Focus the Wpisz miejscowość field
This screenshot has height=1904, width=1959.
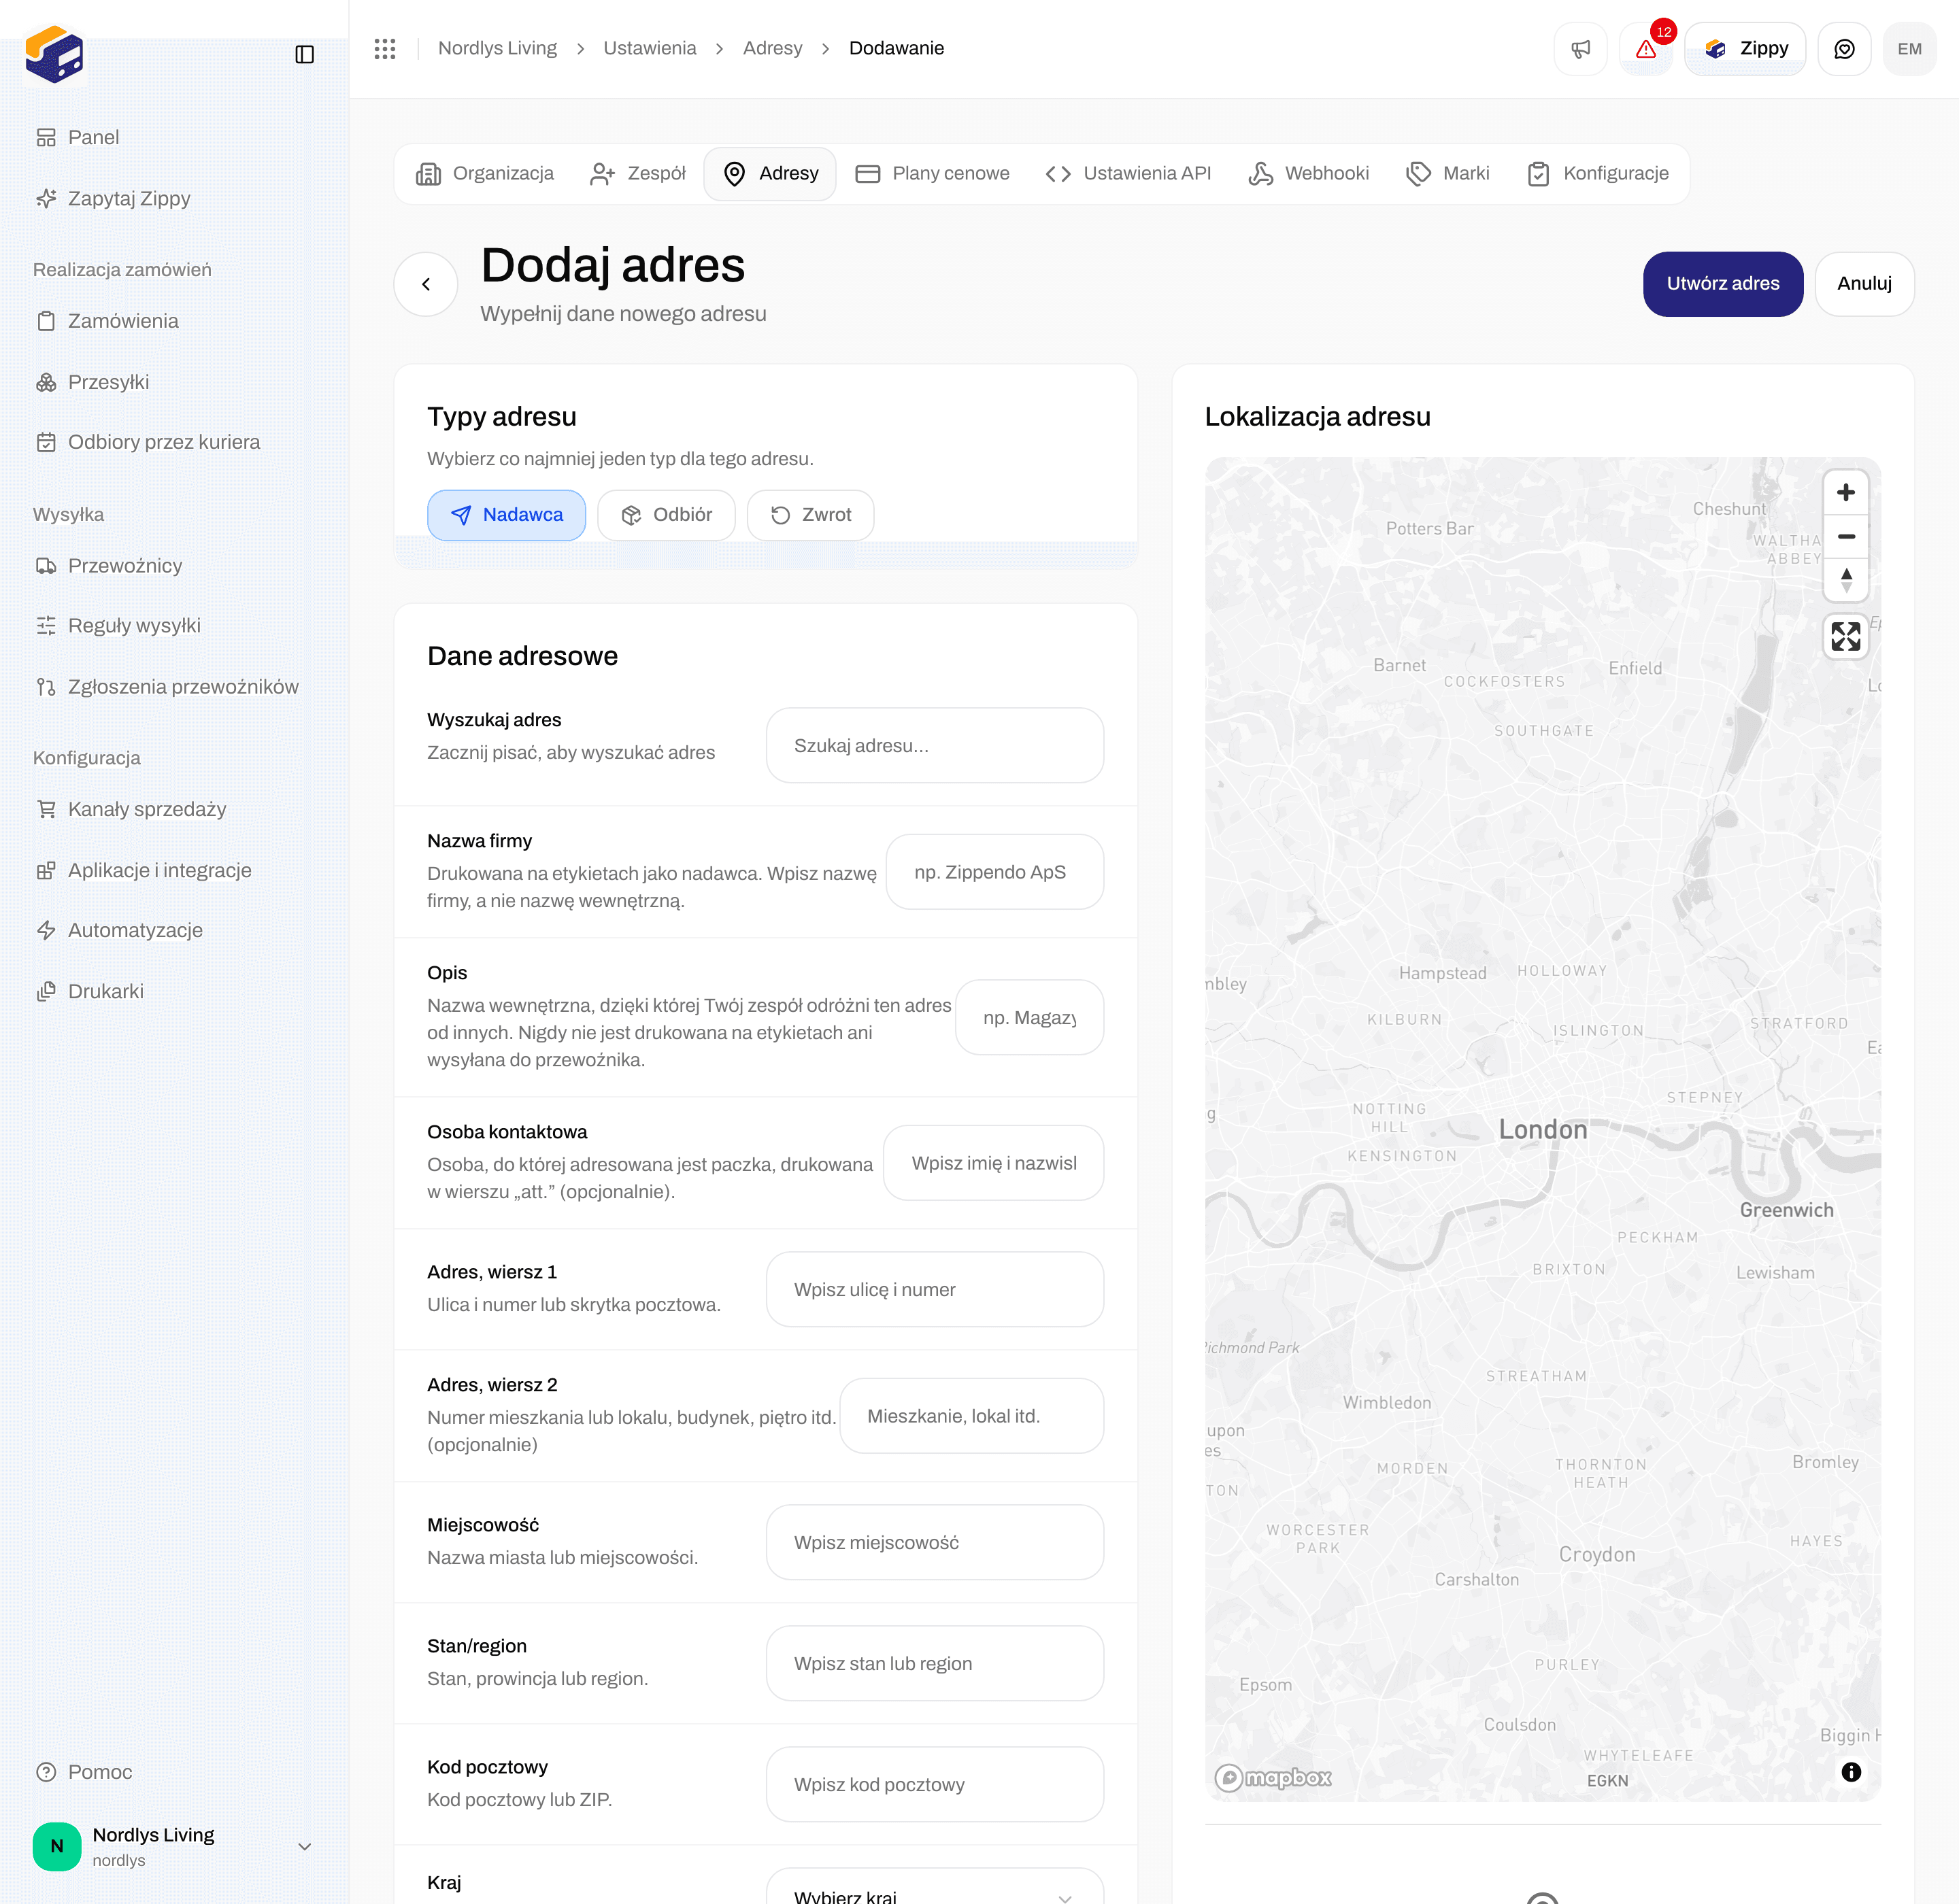[935, 1543]
